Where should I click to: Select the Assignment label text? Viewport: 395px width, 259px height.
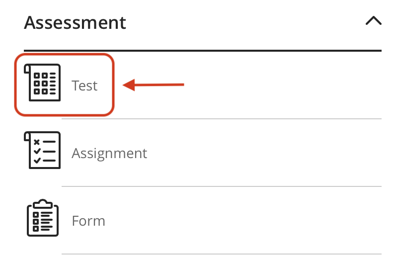[x=109, y=153]
